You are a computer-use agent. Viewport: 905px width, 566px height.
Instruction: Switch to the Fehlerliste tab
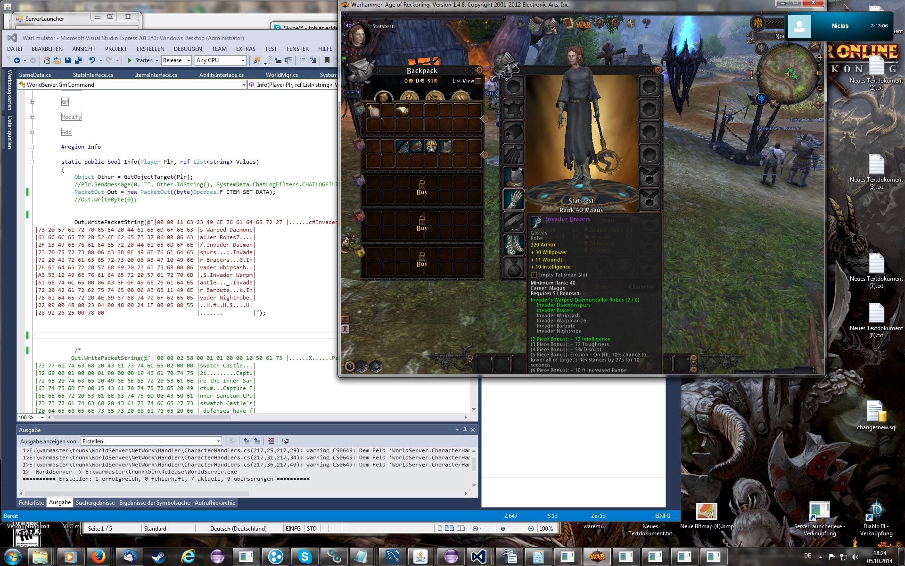point(32,503)
